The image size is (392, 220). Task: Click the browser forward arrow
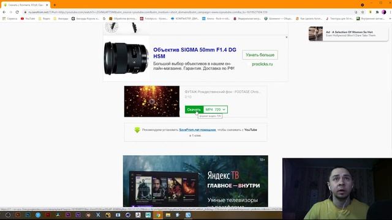10,12
